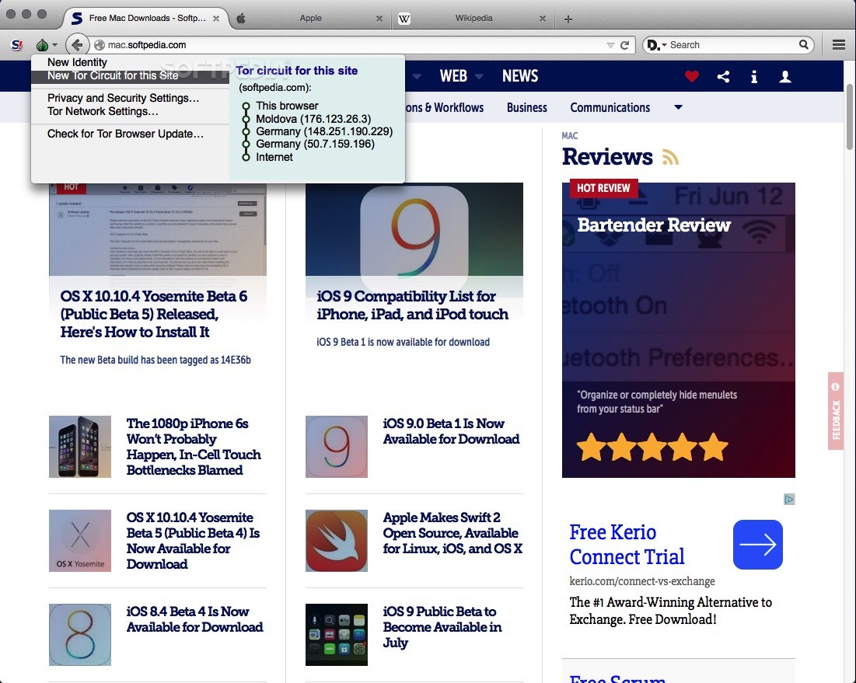Open the onion button dropdown arrow
856x683 pixels.
tap(54, 45)
